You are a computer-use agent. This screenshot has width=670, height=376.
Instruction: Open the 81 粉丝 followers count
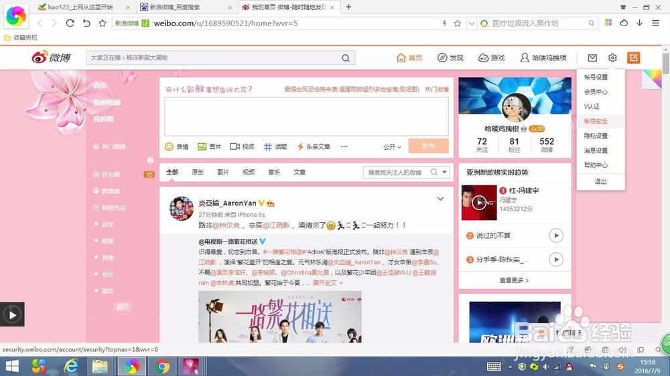point(514,145)
